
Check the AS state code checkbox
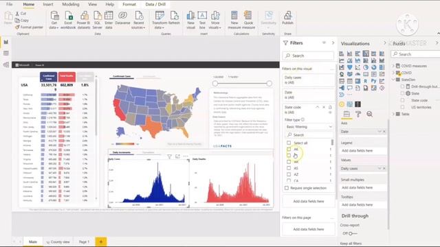pyautogui.click(x=289, y=168)
